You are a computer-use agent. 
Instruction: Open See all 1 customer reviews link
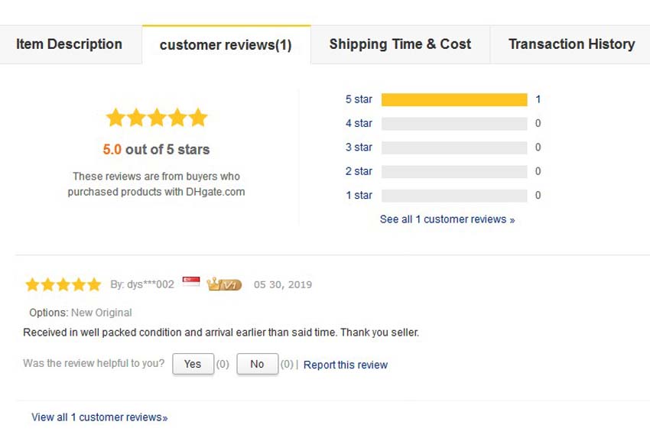(x=447, y=219)
